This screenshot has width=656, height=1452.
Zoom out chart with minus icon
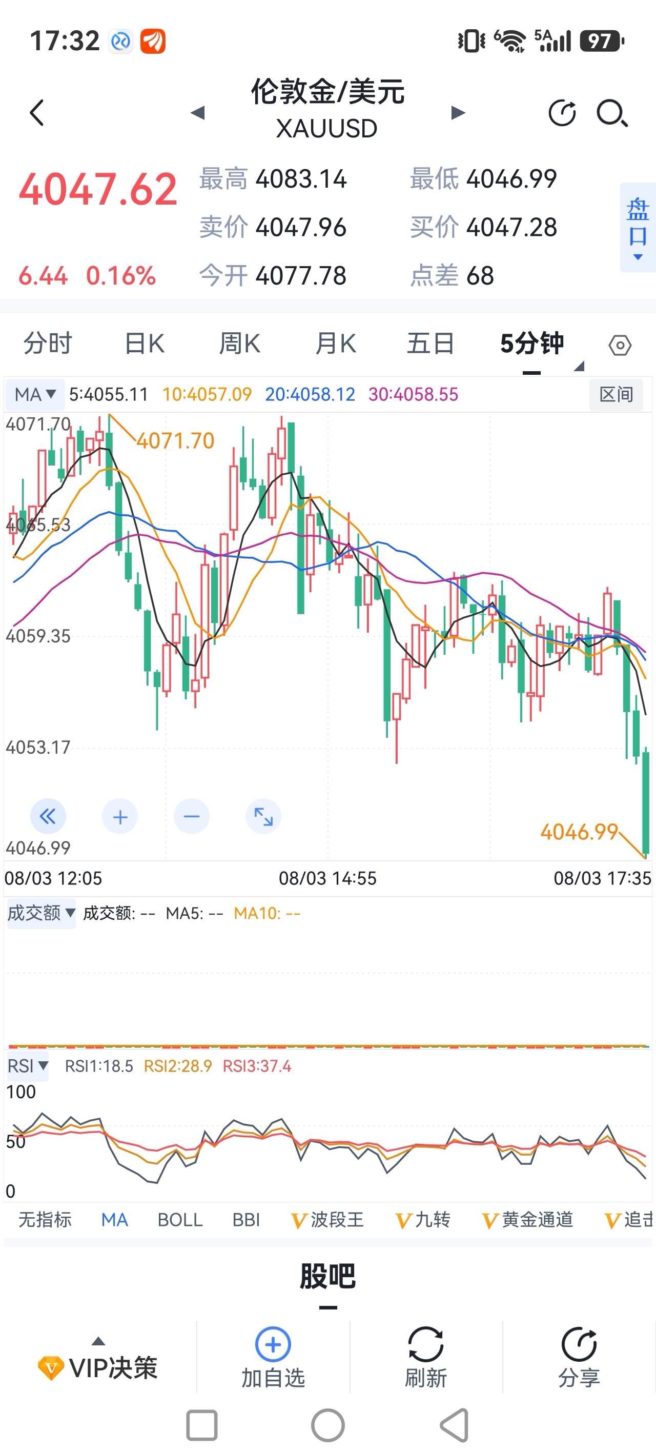[192, 816]
